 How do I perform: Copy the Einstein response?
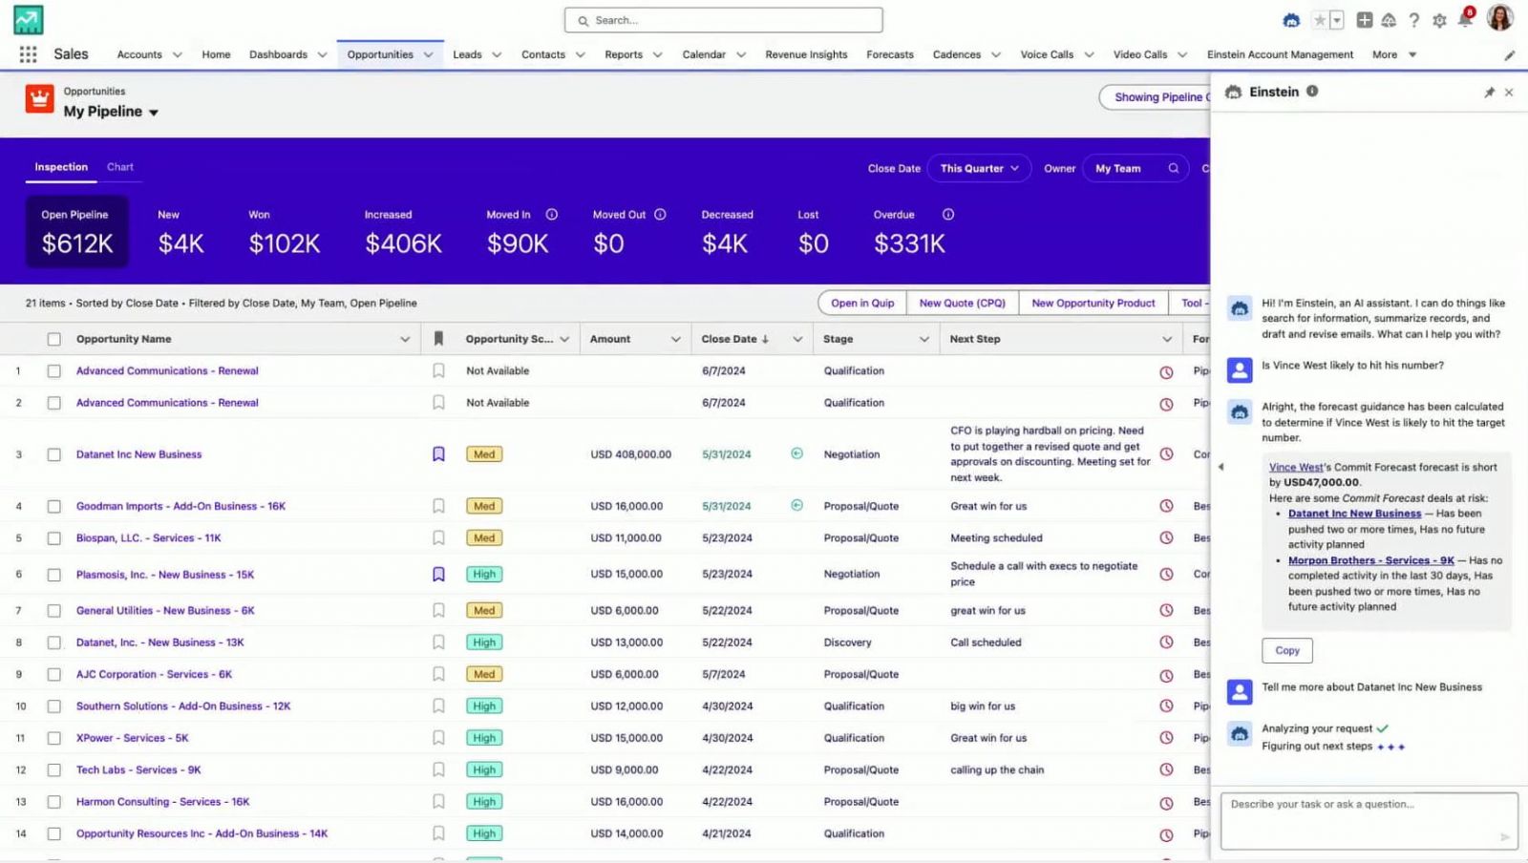(x=1286, y=650)
